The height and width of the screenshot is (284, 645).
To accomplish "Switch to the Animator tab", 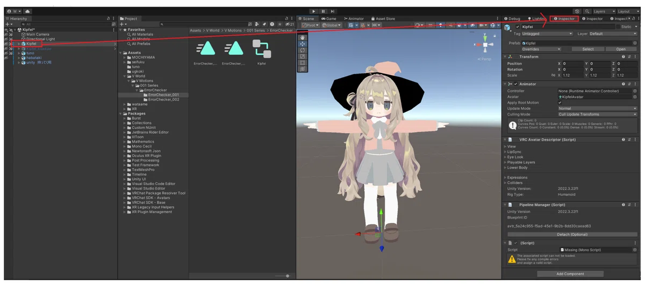I will pyautogui.click(x=354, y=19).
